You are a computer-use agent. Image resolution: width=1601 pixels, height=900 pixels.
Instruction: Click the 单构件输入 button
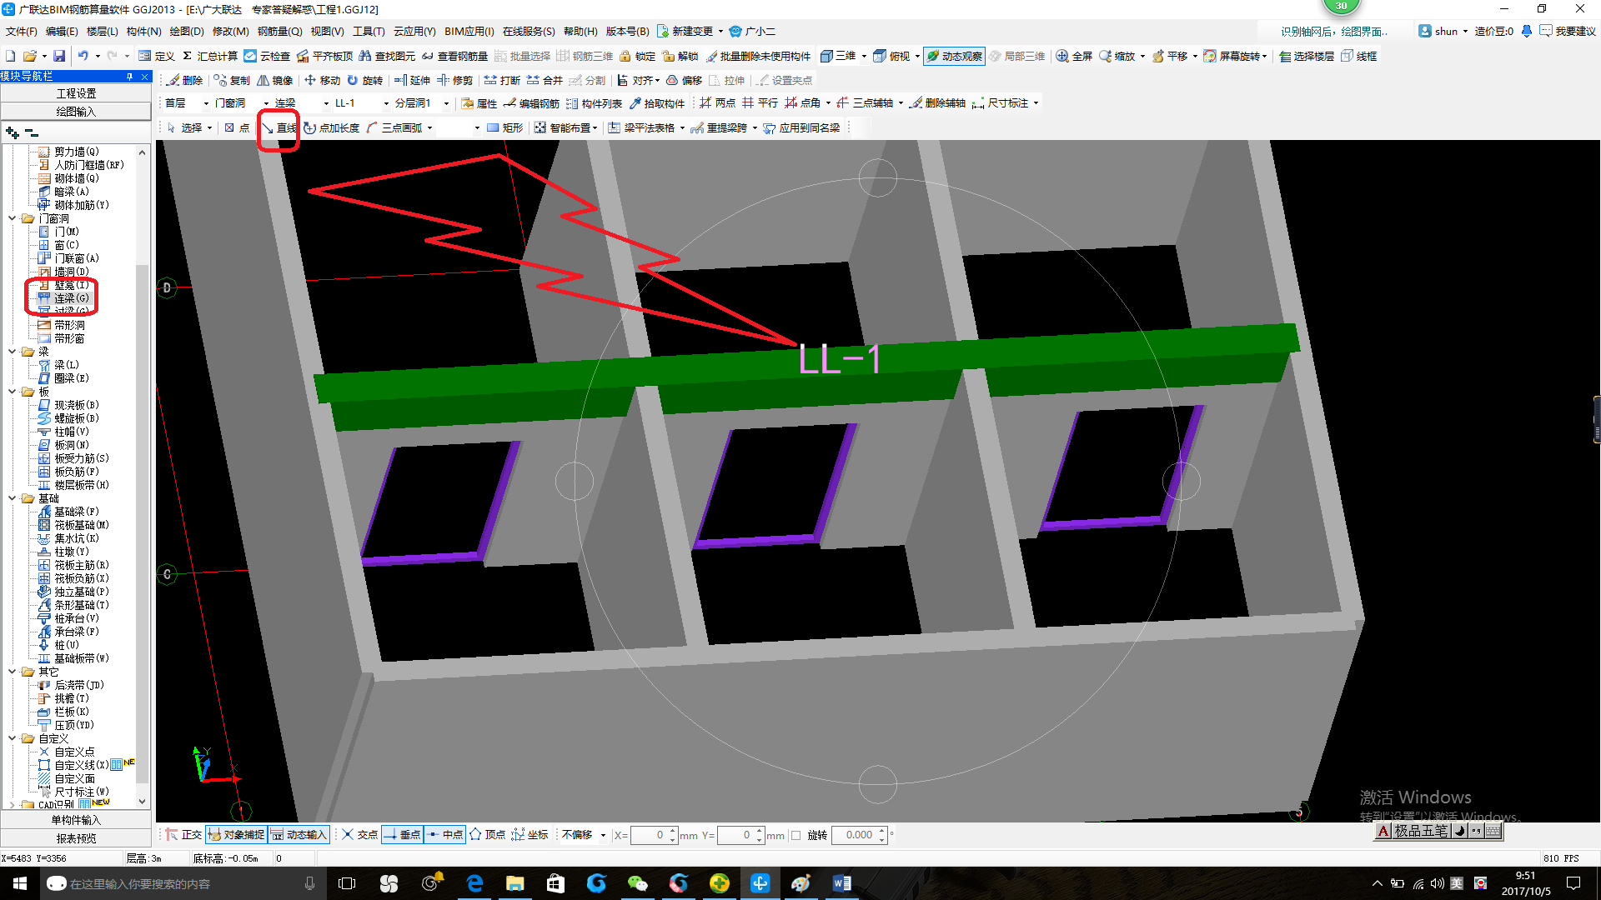(x=76, y=820)
